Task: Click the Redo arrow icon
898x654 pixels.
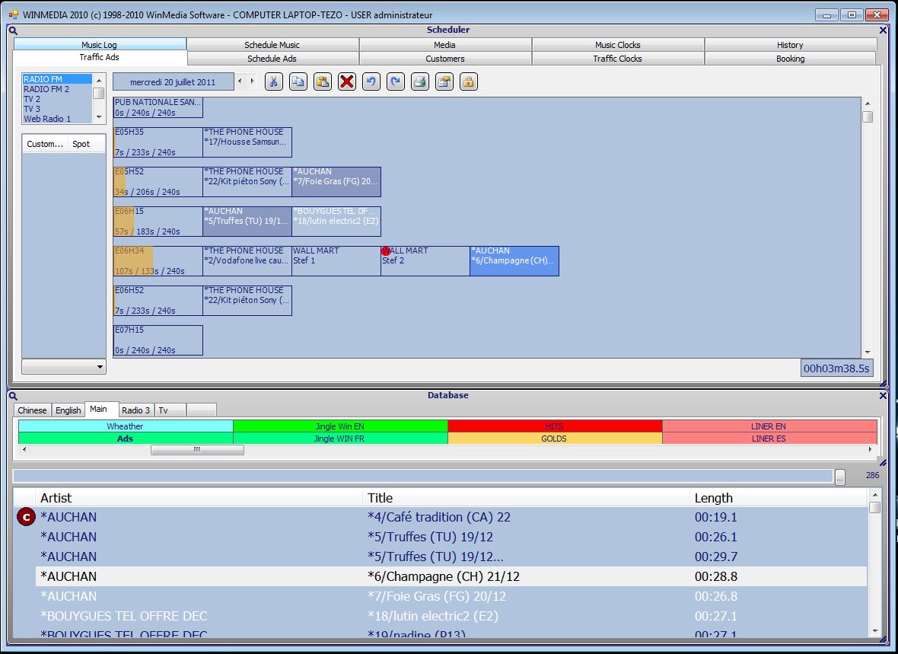Action: click(x=396, y=81)
